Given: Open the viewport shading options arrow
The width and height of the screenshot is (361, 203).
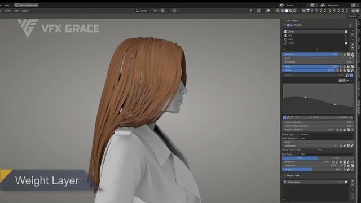Looking at the screenshot, I should coord(298,11).
